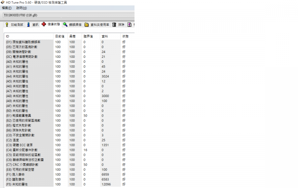The height and width of the screenshot is (188, 298).
Task: Open the 說明(H) menu
Action: point(22,8)
